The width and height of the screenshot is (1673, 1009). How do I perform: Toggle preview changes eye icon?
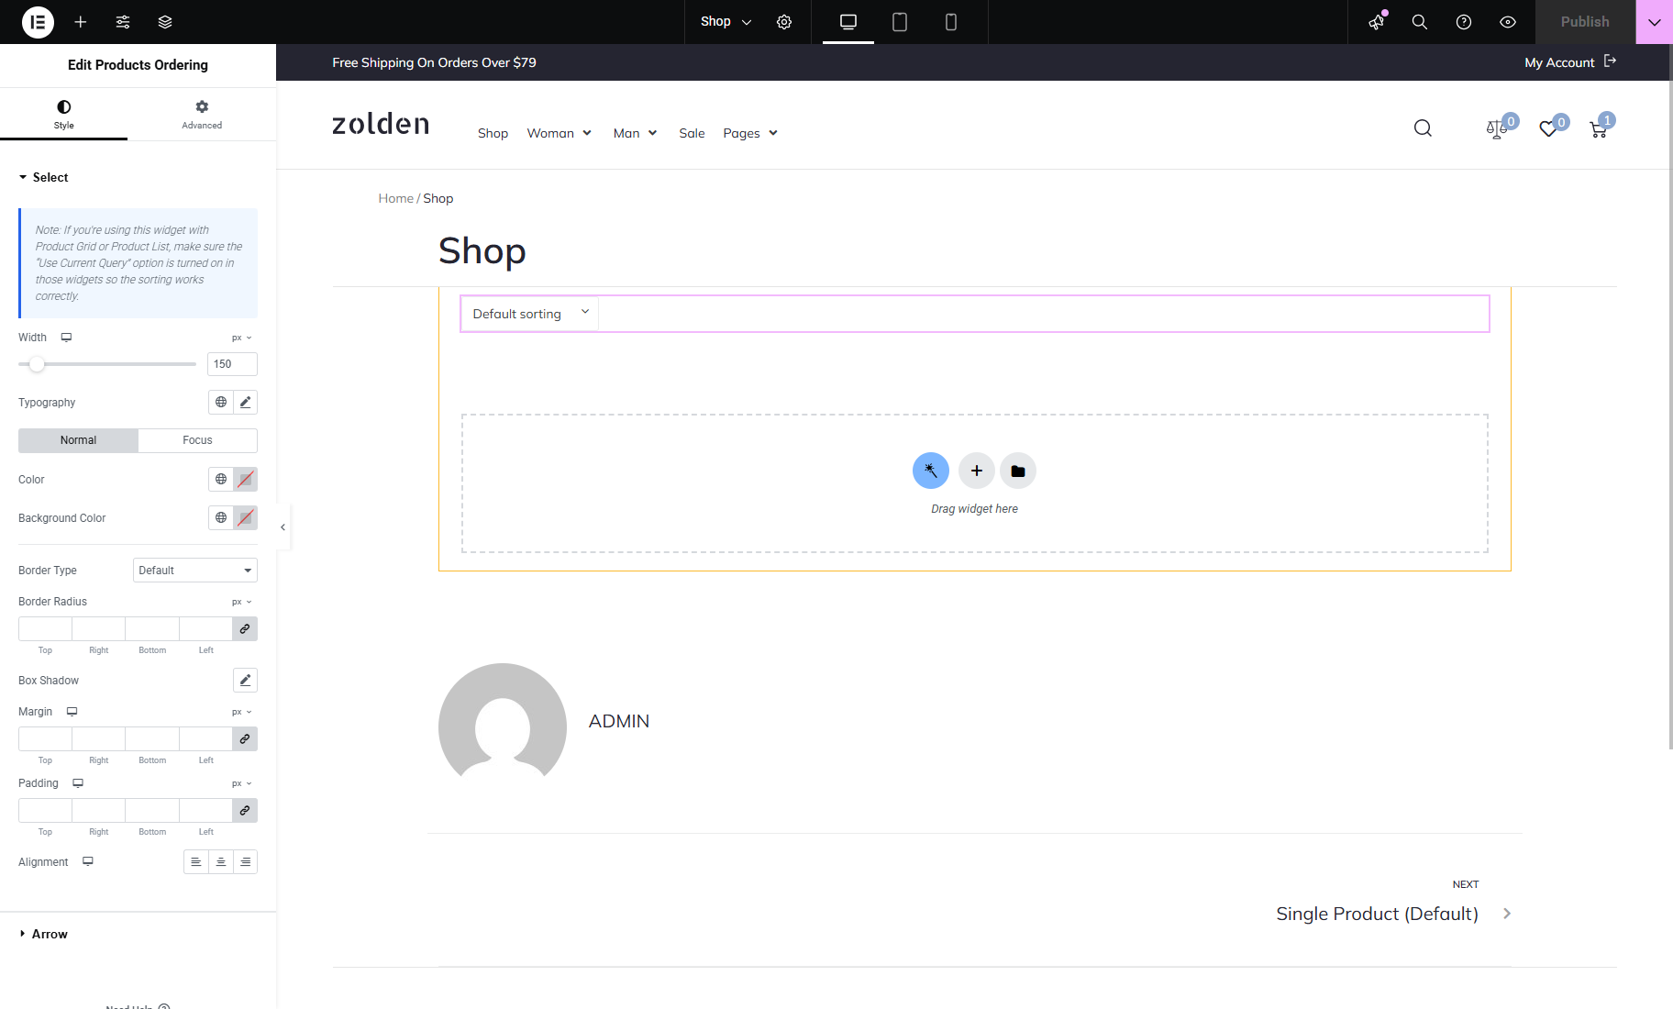click(1508, 22)
